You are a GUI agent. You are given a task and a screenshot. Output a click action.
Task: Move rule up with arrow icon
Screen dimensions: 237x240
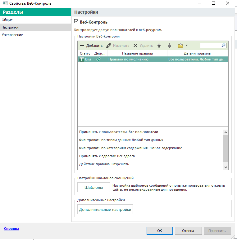coord(159,46)
